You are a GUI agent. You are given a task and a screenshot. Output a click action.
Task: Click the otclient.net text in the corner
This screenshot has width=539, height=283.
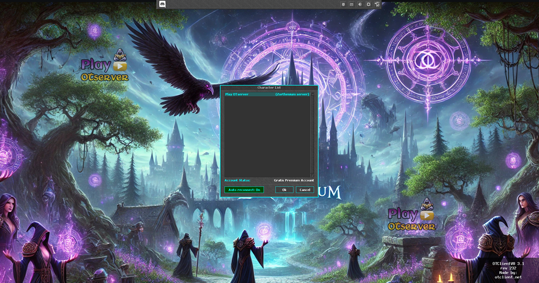pyautogui.click(x=508, y=277)
